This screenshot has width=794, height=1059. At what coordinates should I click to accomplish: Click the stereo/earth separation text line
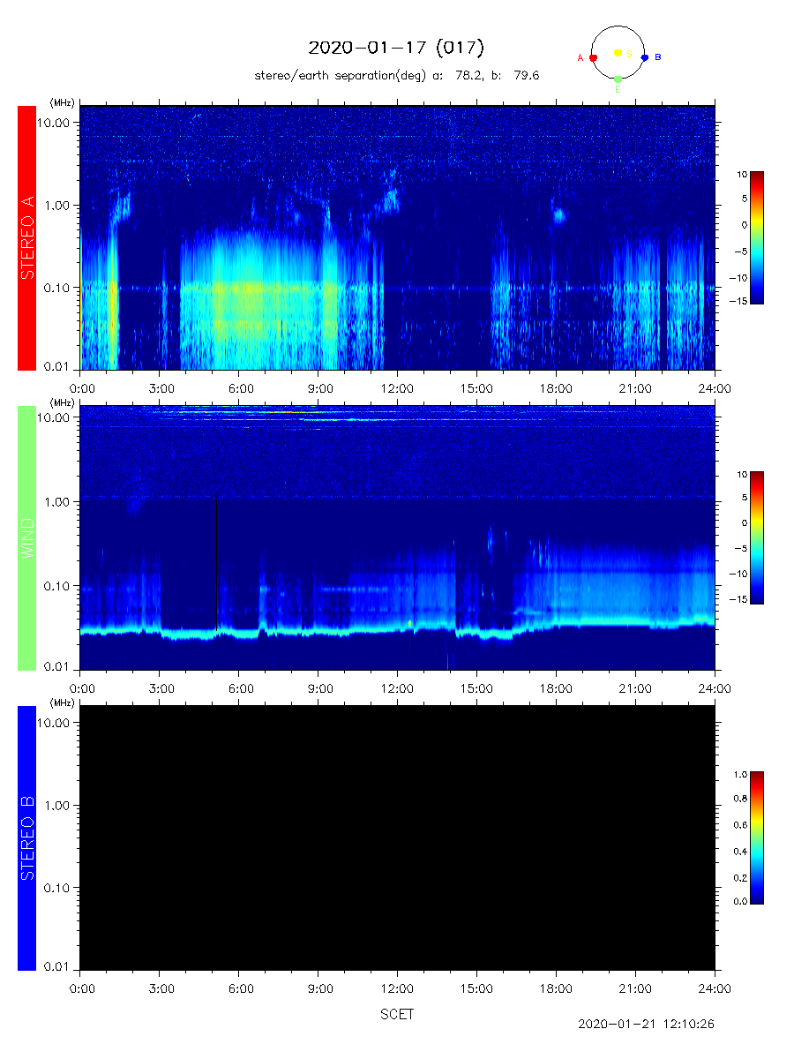coord(397,76)
